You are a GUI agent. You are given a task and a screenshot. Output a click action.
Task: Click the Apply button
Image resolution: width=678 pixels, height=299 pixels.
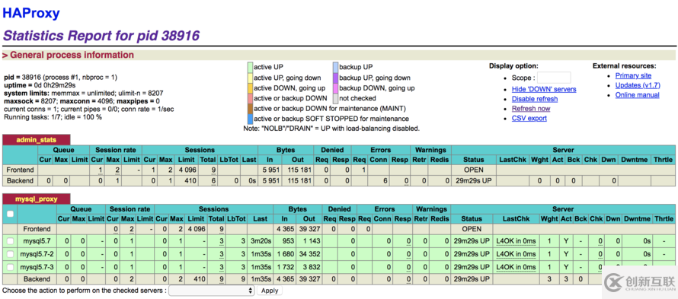pyautogui.click(x=270, y=291)
